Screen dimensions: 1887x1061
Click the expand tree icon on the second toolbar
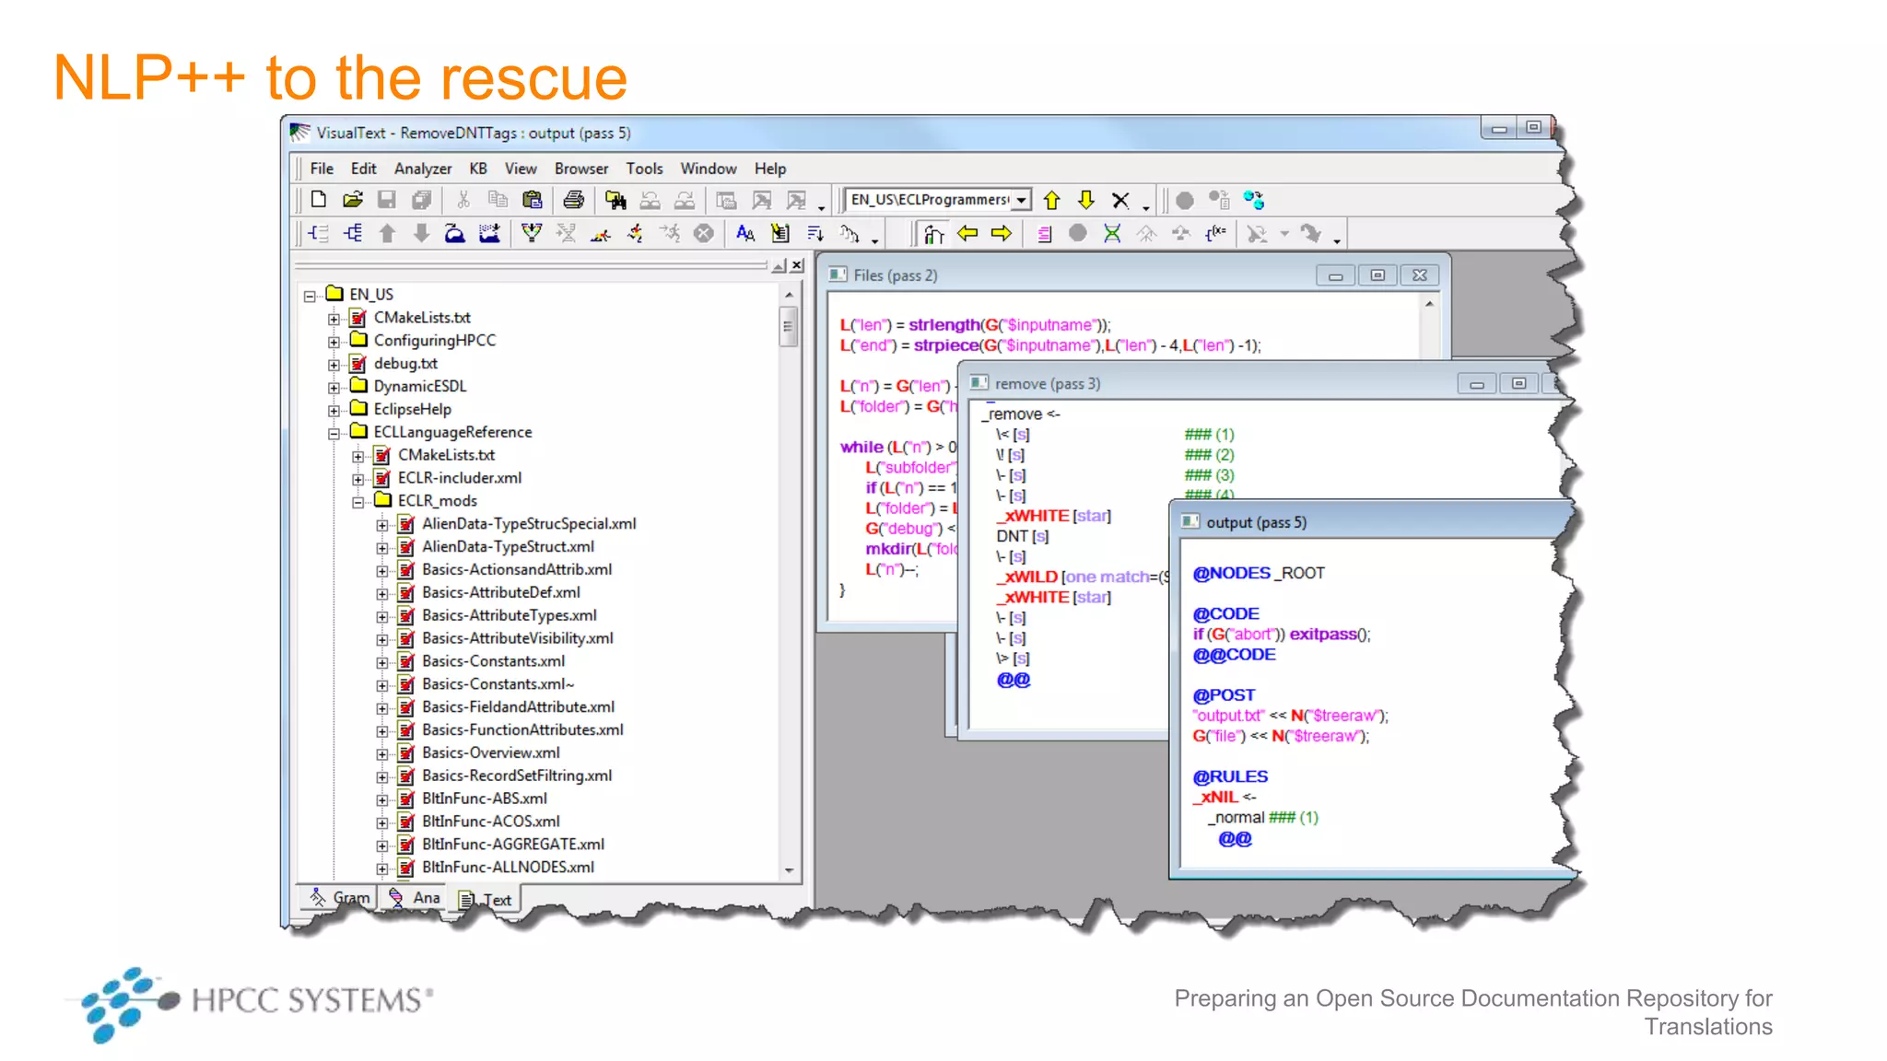353,233
